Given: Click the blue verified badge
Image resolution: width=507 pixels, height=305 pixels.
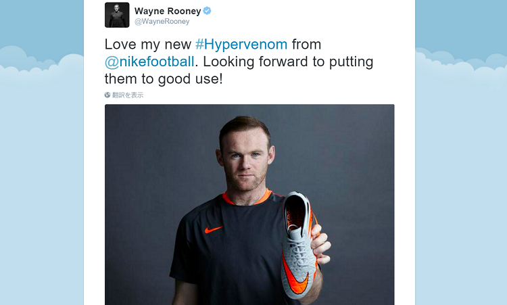Looking at the screenshot, I should point(207,11).
